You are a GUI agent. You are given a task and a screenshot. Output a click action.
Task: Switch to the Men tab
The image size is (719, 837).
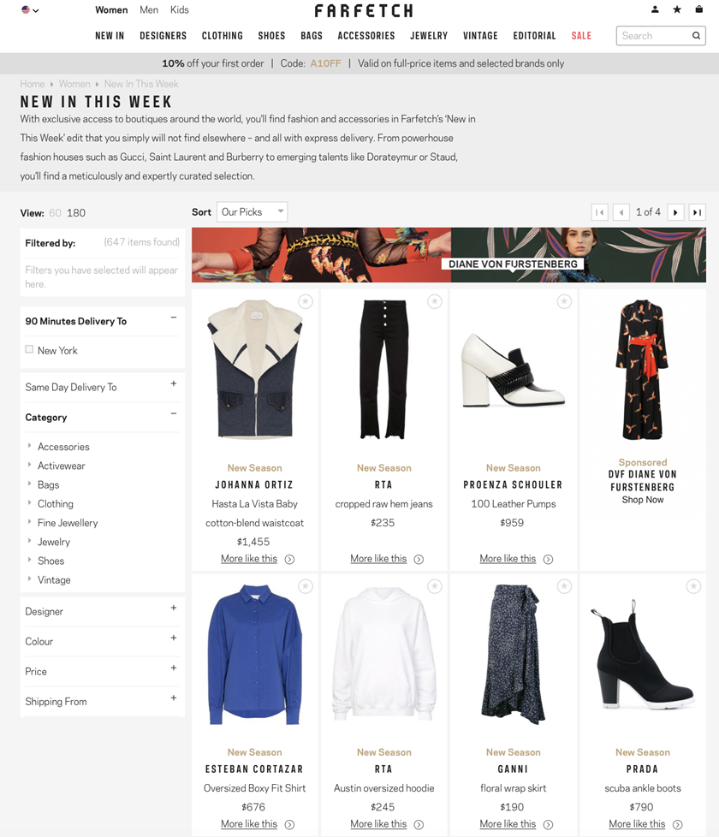tap(149, 9)
